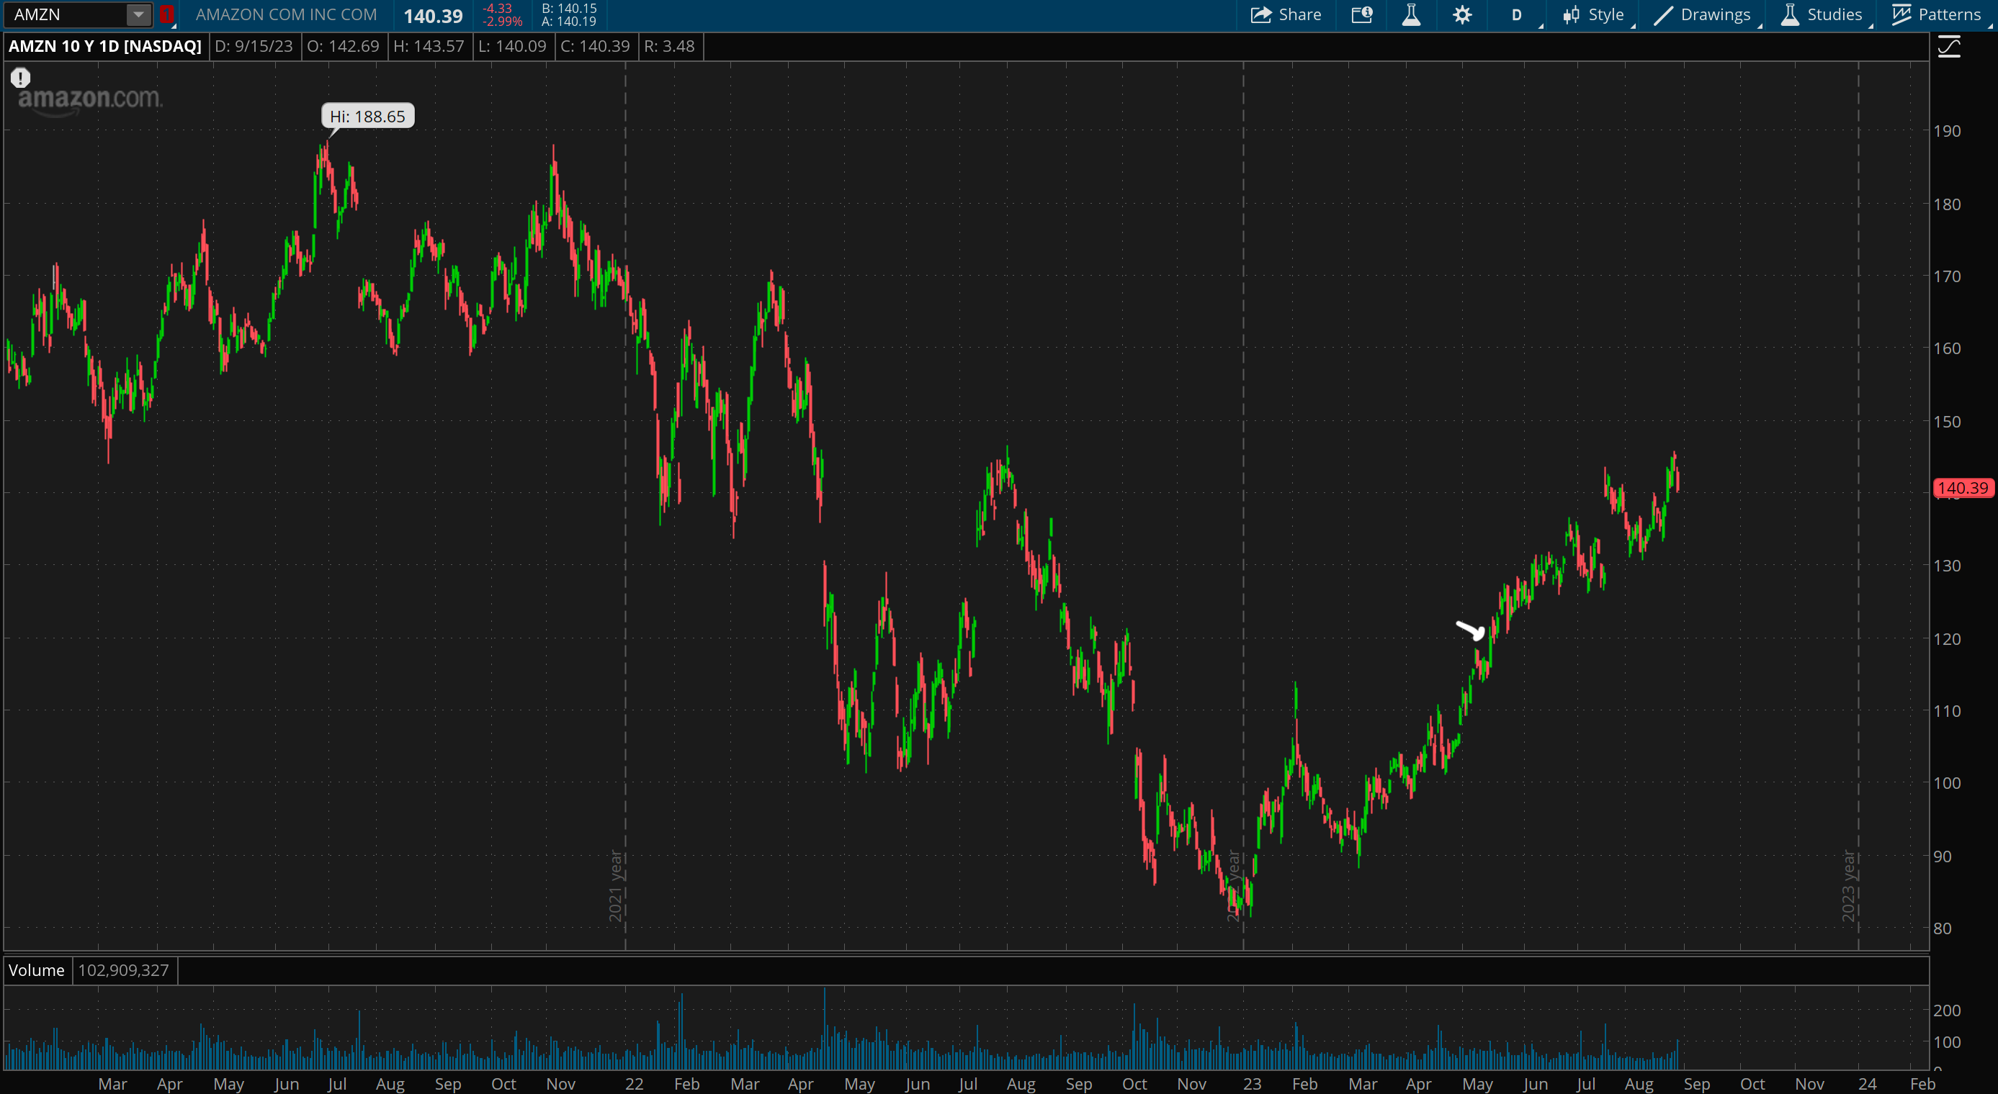1998x1094 pixels.
Task: Click the Volume study label
Action: 37,970
